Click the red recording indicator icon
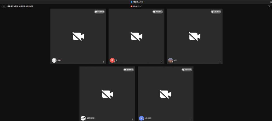This screenshot has width=272, height=121. [x=132, y=6]
